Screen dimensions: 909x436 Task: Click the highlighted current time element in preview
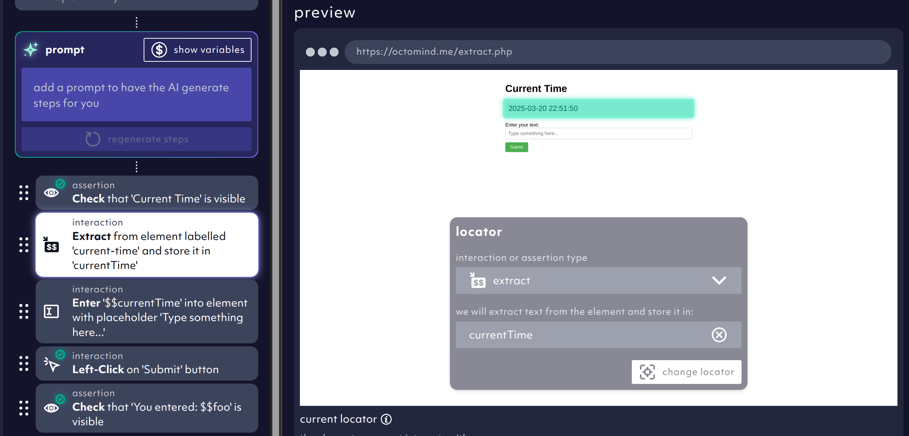pyautogui.click(x=598, y=108)
